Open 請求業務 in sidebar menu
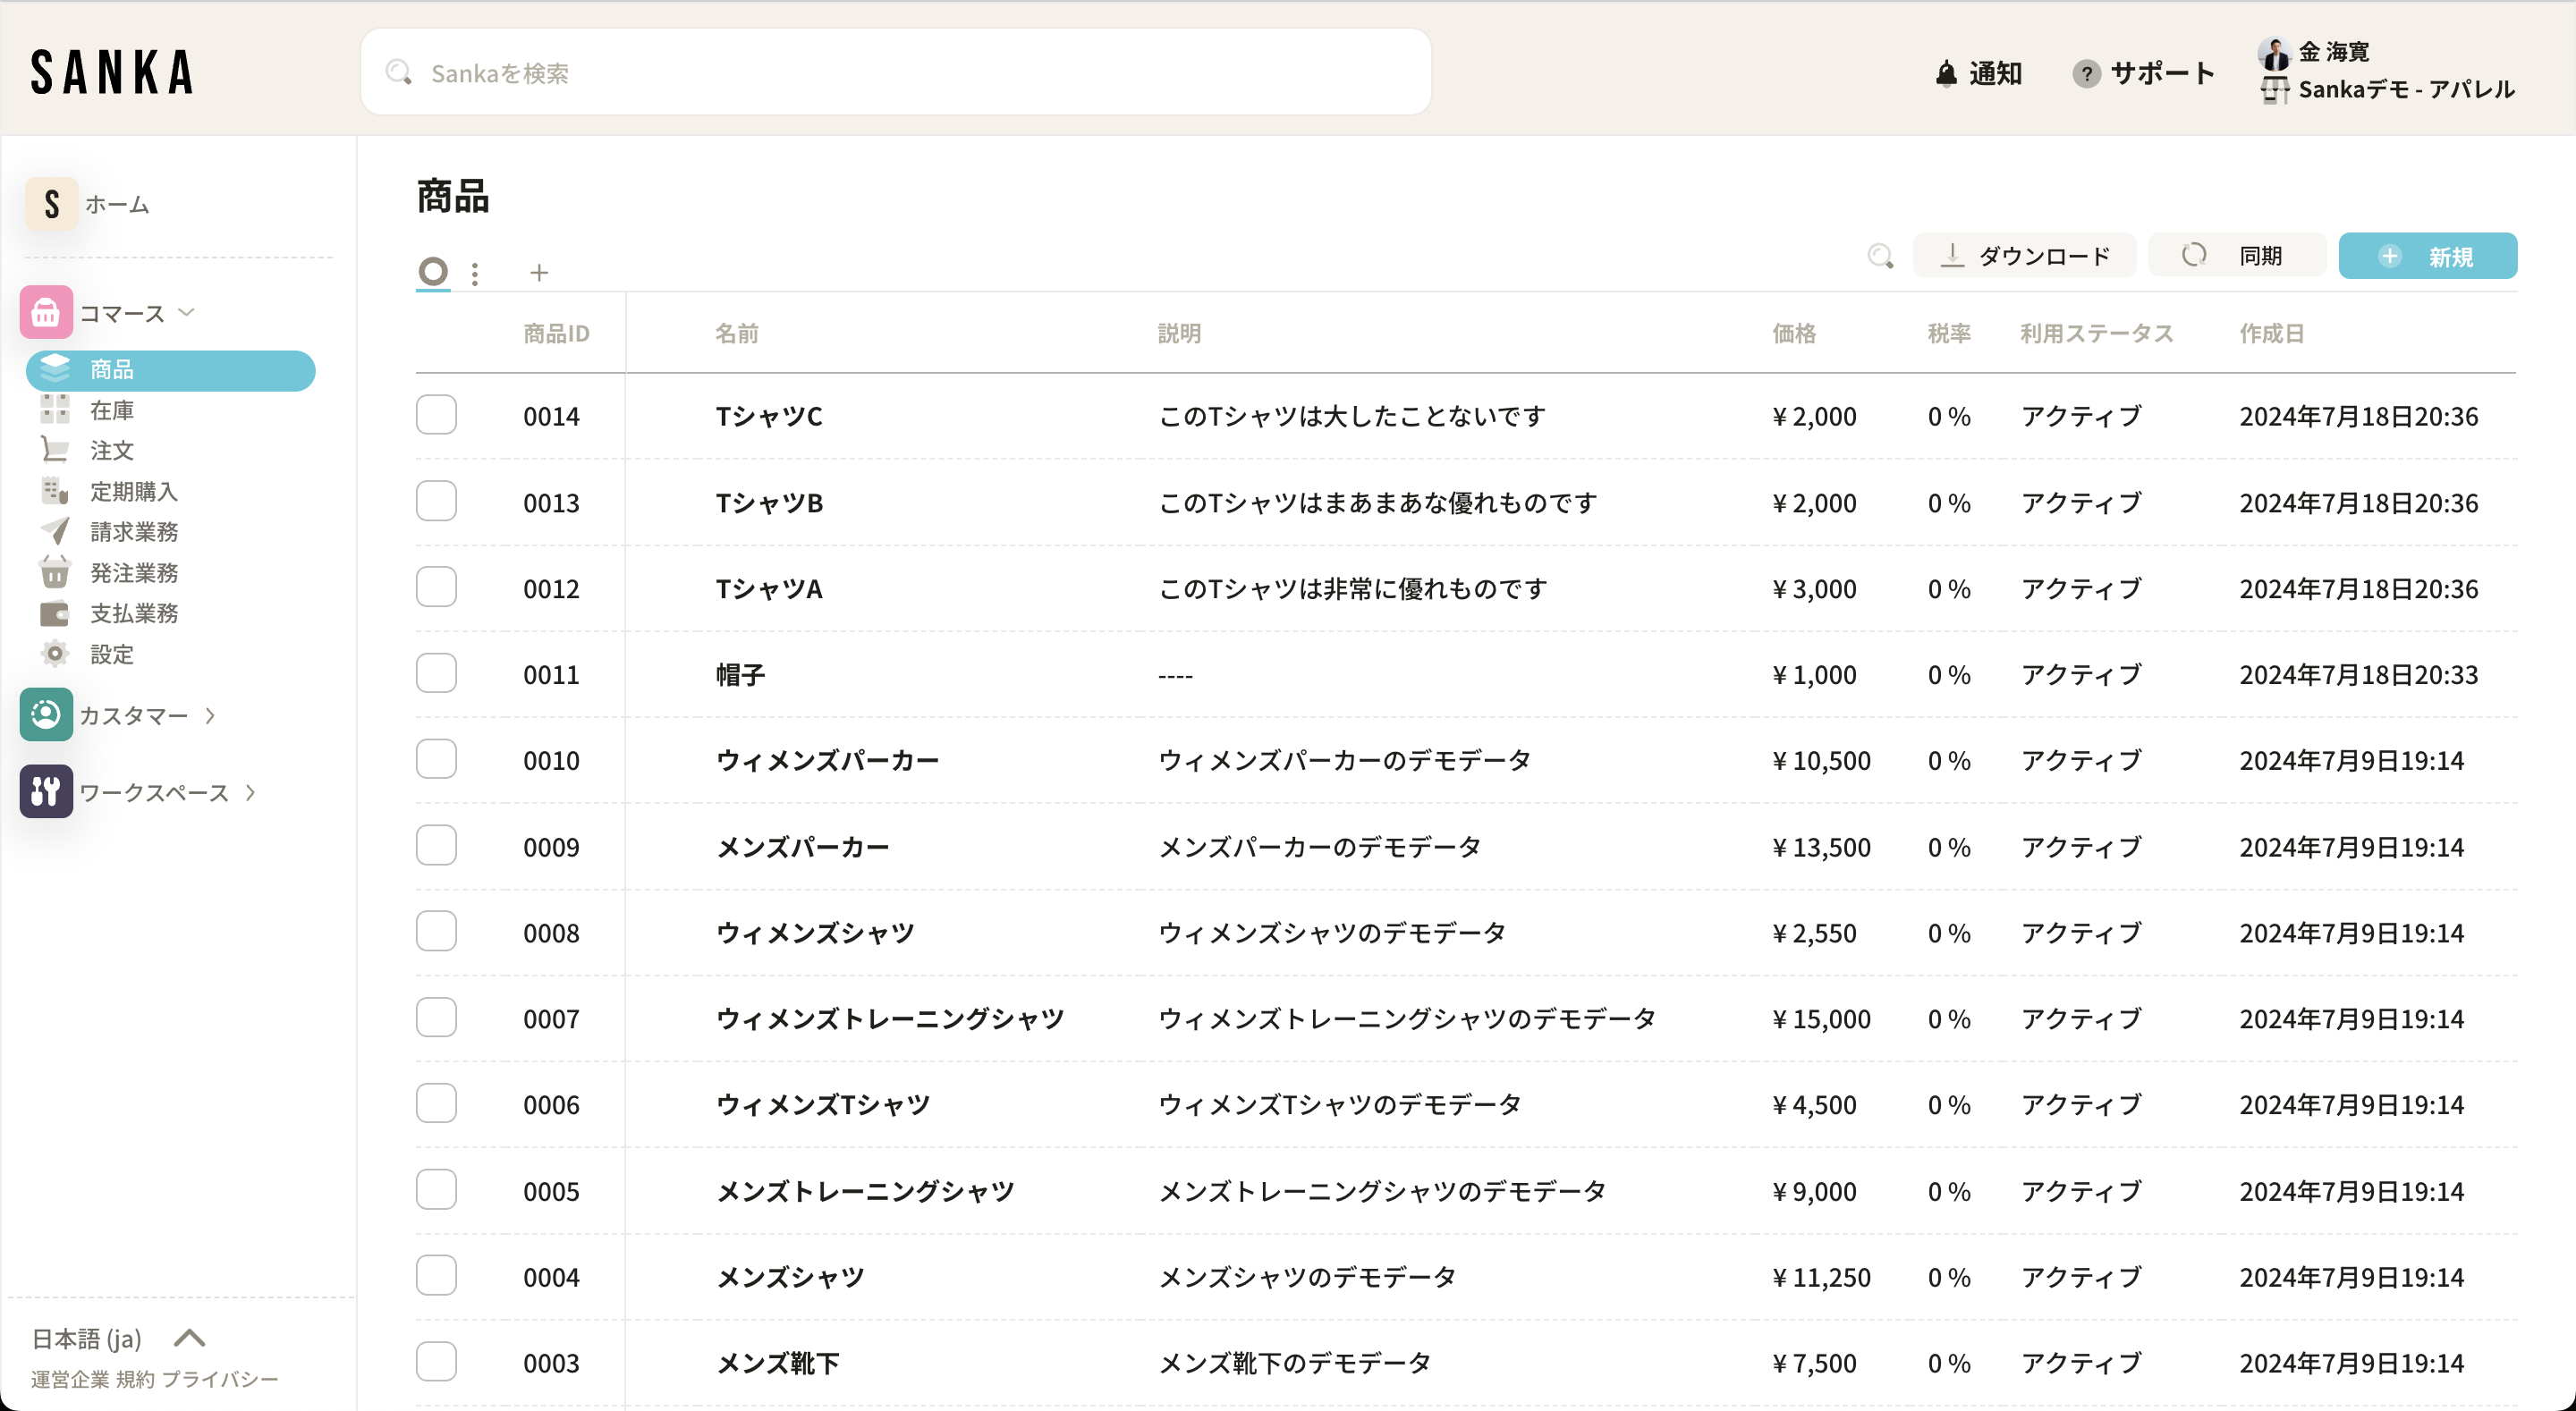The width and height of the screenshot is (2576, 1411). (133, 531)
